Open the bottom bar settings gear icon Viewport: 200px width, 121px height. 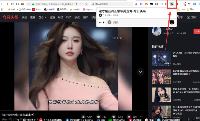point(189,119)
